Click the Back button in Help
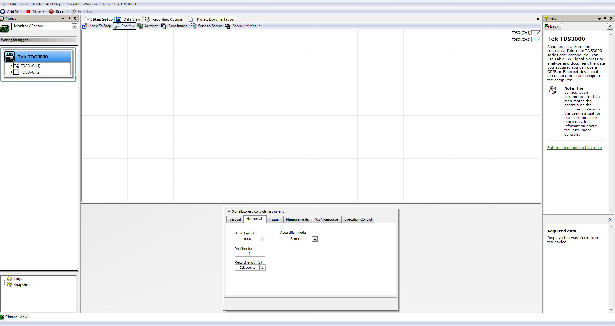615x326 pixels. [553, 26]
